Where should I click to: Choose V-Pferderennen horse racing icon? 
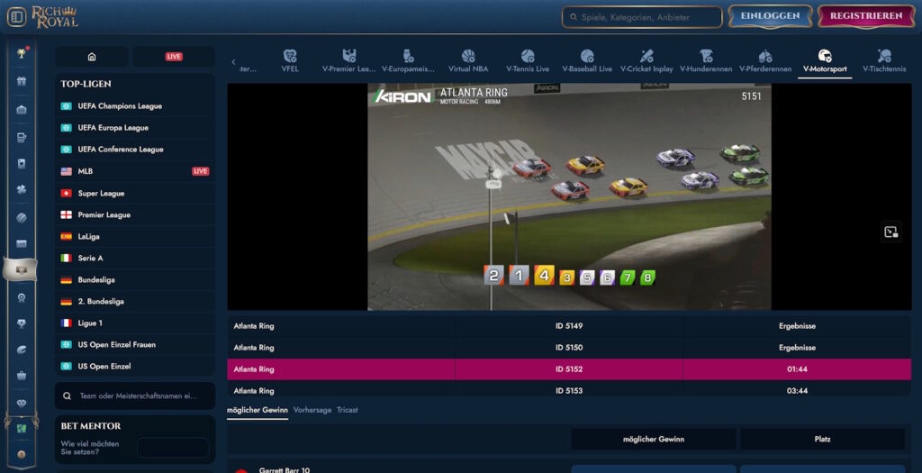pos(764,60)
